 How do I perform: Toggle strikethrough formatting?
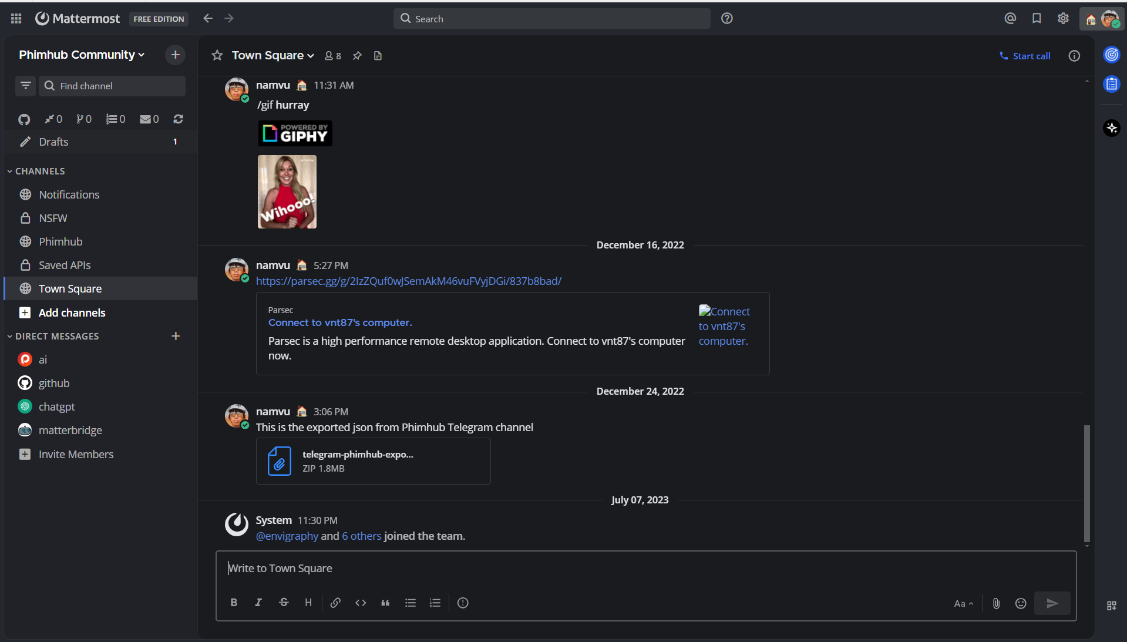point(284,603)
